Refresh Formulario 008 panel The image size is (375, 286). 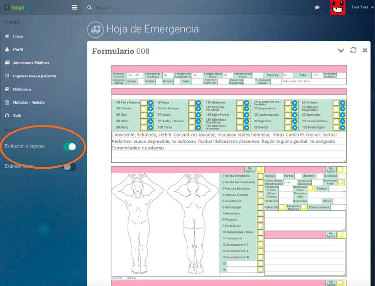(x=353, y=51)
